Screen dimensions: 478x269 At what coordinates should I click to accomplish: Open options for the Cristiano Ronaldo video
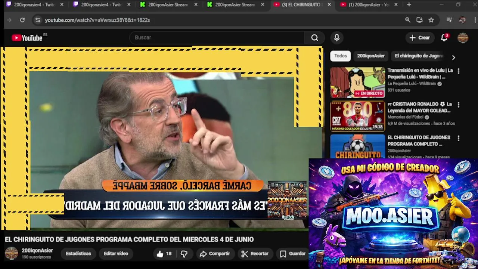pyautogui.click(x=459, y=105)
